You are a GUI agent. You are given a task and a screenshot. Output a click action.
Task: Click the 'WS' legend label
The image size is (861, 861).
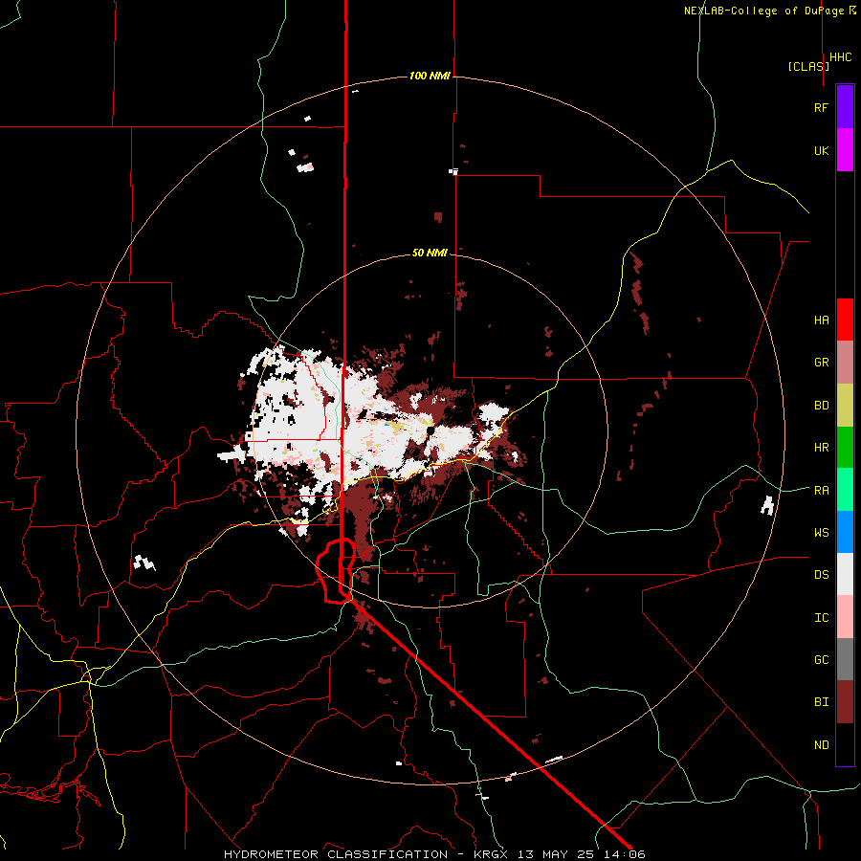coord(821,532)
